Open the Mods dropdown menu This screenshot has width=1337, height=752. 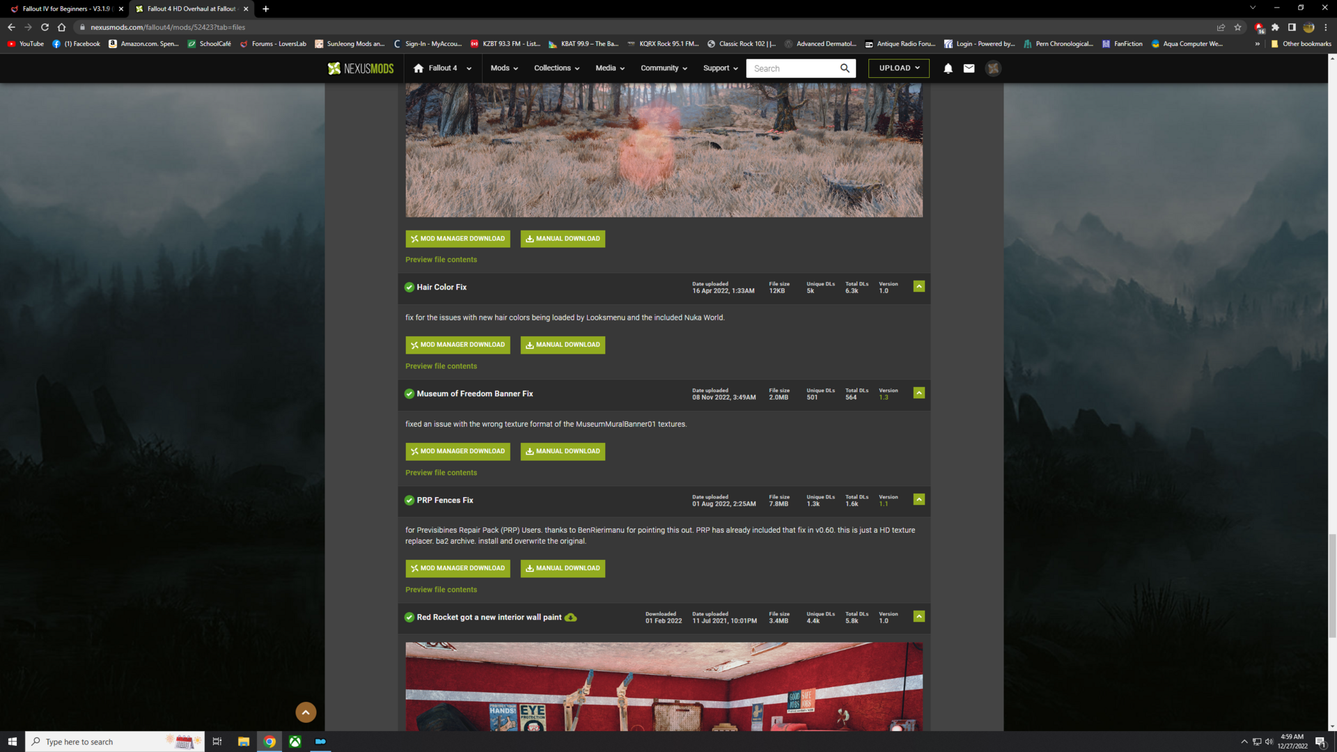[503, 68]
